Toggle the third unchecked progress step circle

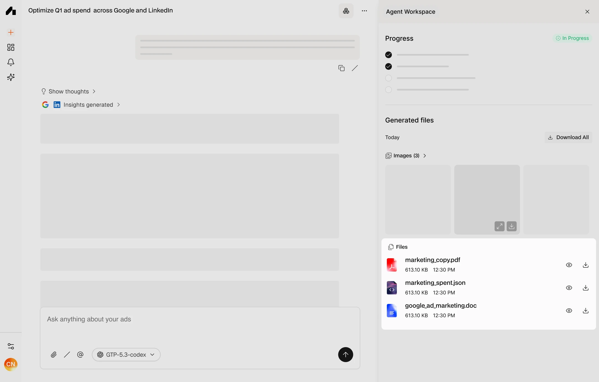(x=389, y=78)
